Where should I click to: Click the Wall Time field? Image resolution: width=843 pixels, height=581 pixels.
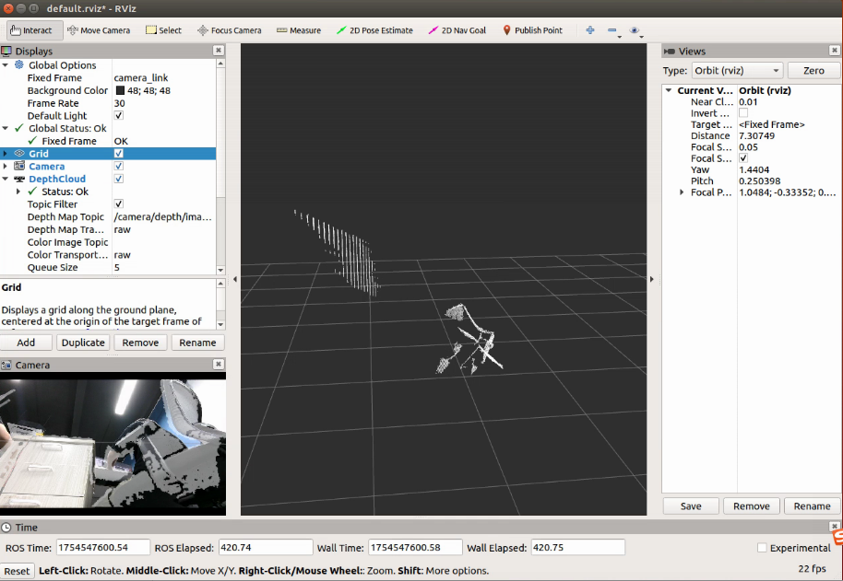click(415, 547)
